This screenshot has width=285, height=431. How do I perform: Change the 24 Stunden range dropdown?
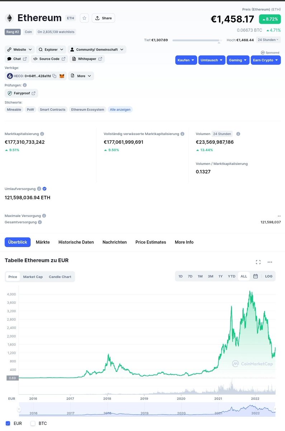269,40
